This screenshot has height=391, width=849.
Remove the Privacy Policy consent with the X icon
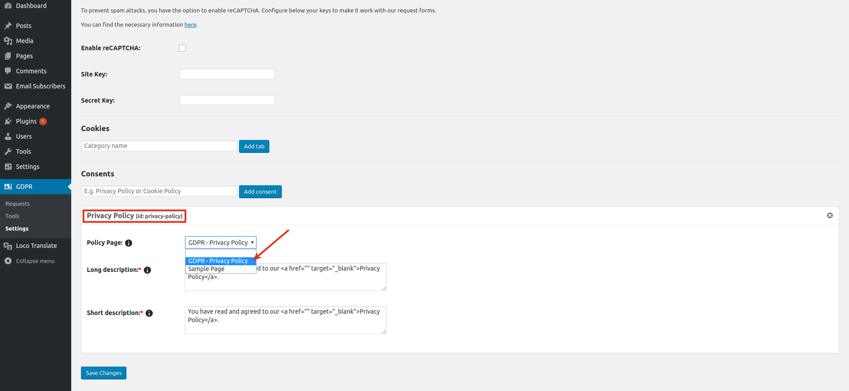pyautogui.click(x=829, y=215)
